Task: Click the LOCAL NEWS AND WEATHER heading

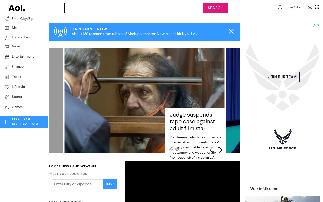Action: [x=73, y=166]
